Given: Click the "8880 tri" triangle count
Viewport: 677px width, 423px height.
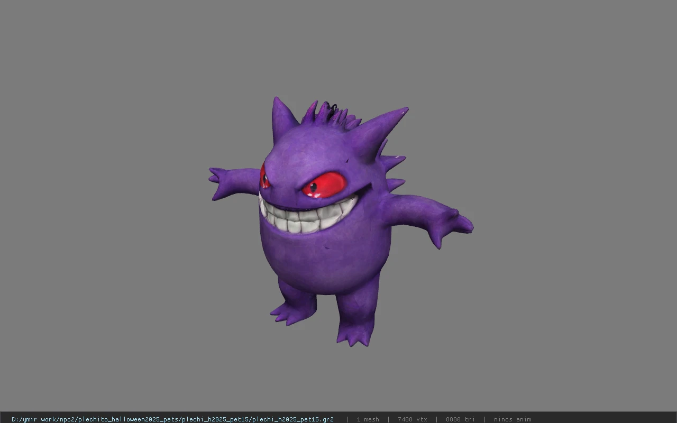Looking at the screenshot, I should click(x=460, y=419).
